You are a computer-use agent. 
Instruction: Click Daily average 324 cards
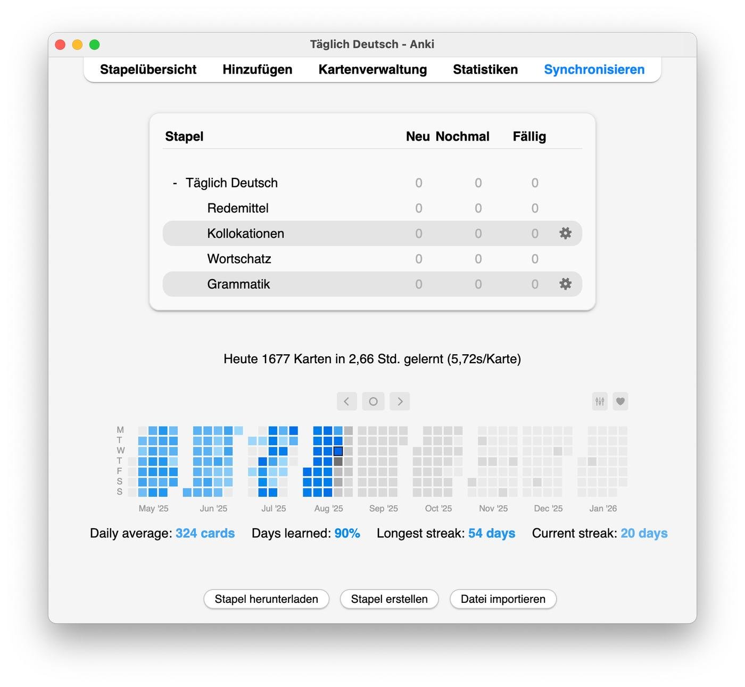162,533
